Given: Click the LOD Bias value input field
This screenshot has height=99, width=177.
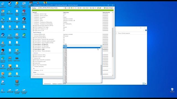Looking at the screenshot, I should pos(82,46).
